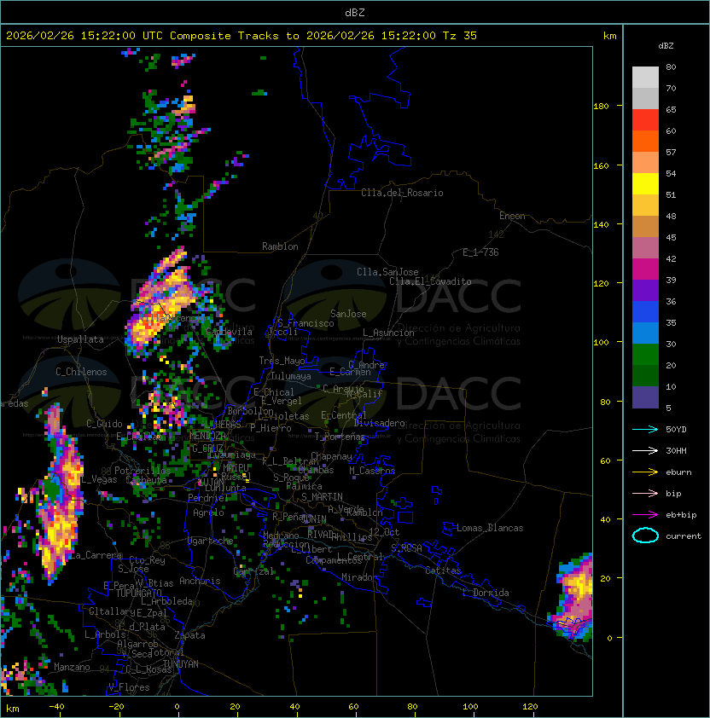Click the 'current' legend label
This screenshot has width=710, height=718.
684,536
